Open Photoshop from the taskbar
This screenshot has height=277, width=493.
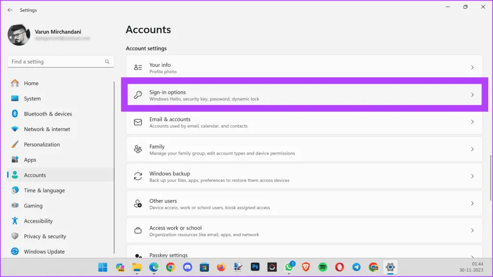click(x=255, y=267)
